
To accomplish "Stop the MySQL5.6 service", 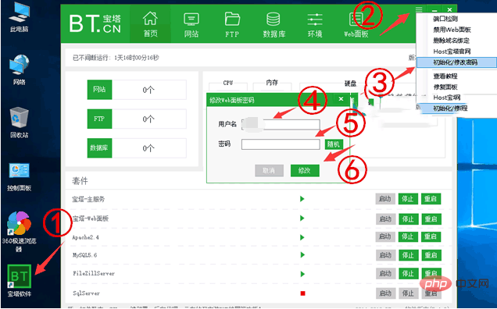I will (409, 255).
